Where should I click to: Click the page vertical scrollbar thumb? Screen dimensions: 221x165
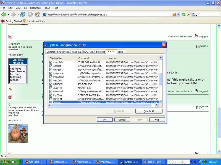[219, 123]
